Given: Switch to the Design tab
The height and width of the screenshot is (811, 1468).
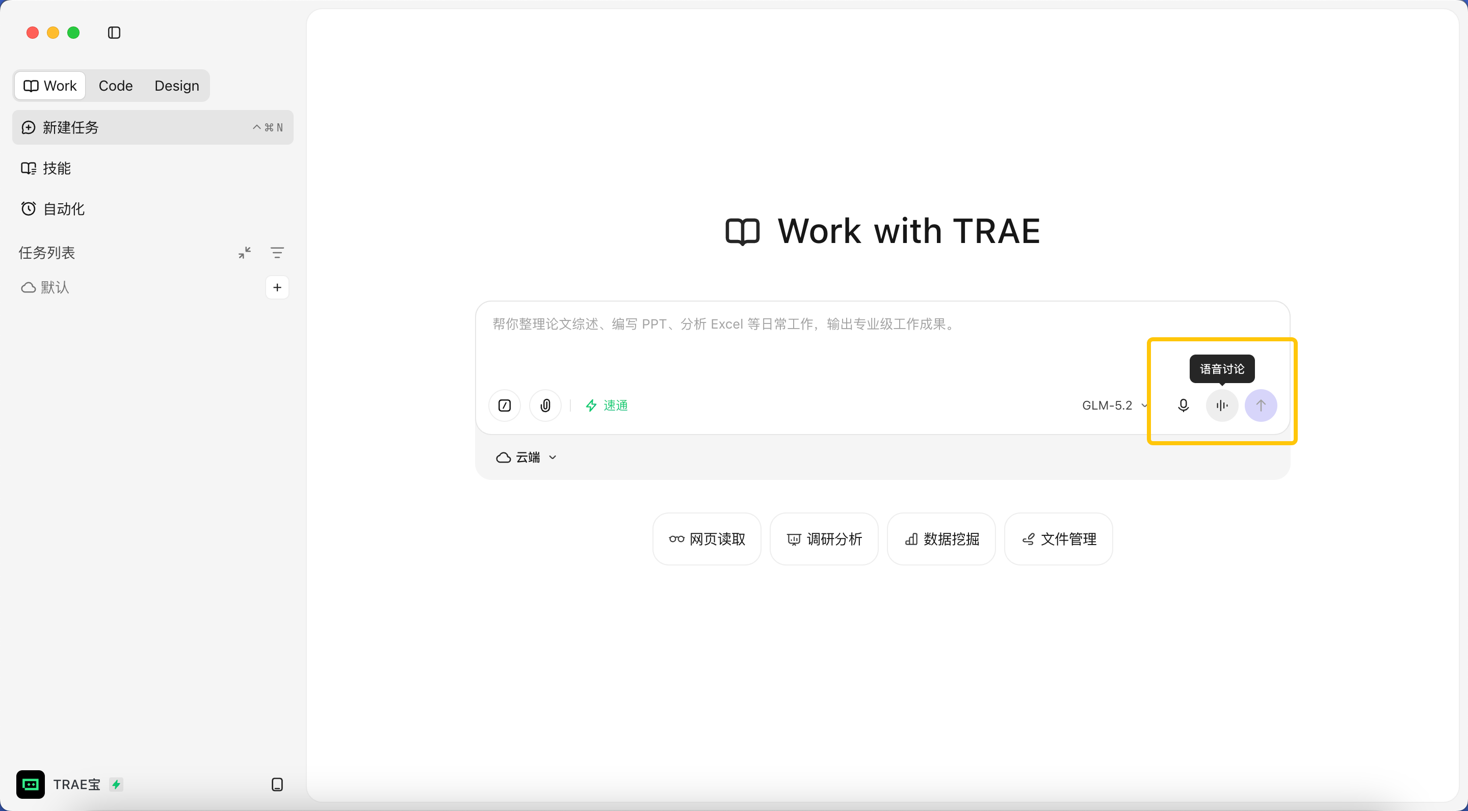Looking at the screenshot, I should pyautogui.click(x=177, y=86).
